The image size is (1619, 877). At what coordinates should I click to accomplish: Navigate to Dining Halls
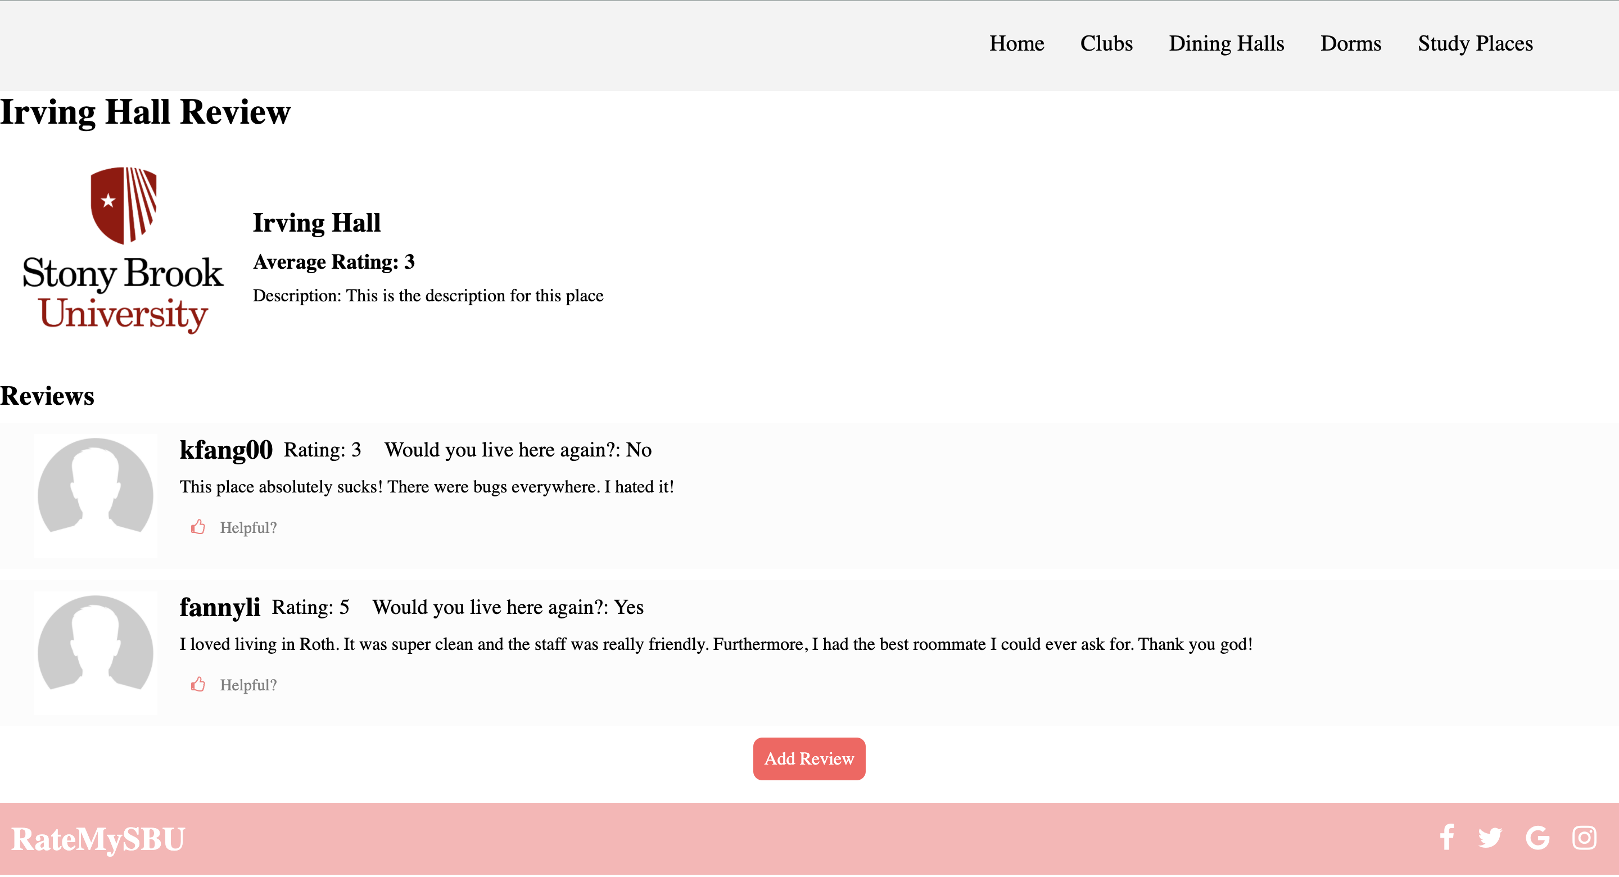(x=1226, y=43)
